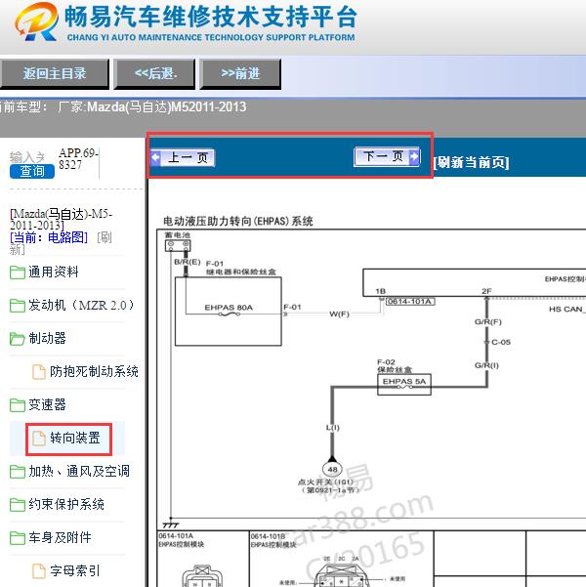The image size is (586, 587).
Task: Expand the 通用资料 folder
Action: (54, 272)
